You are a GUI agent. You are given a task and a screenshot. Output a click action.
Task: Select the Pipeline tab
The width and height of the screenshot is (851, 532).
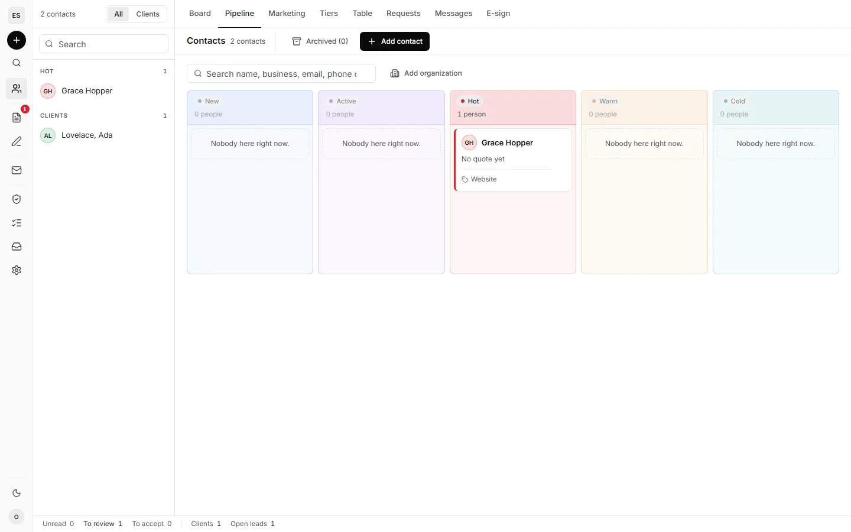tap(239, 14)
